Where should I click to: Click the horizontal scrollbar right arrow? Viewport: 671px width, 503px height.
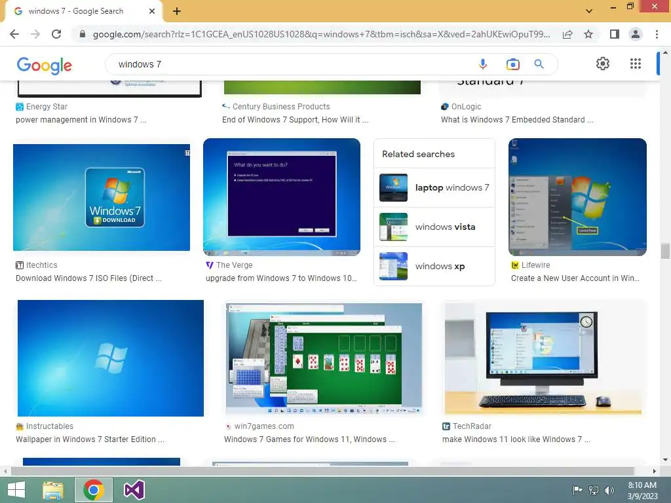[655, 471]
